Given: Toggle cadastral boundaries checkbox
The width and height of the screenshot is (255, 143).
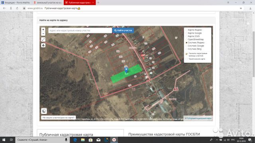Looking at the screenshot, I should pos(186,54).
